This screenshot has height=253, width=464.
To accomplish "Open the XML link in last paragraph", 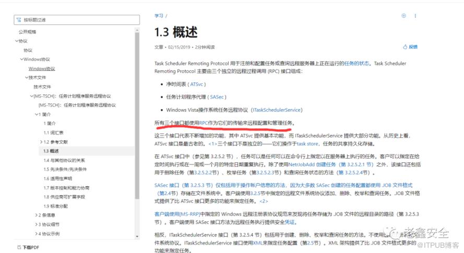I will point(257,243).
